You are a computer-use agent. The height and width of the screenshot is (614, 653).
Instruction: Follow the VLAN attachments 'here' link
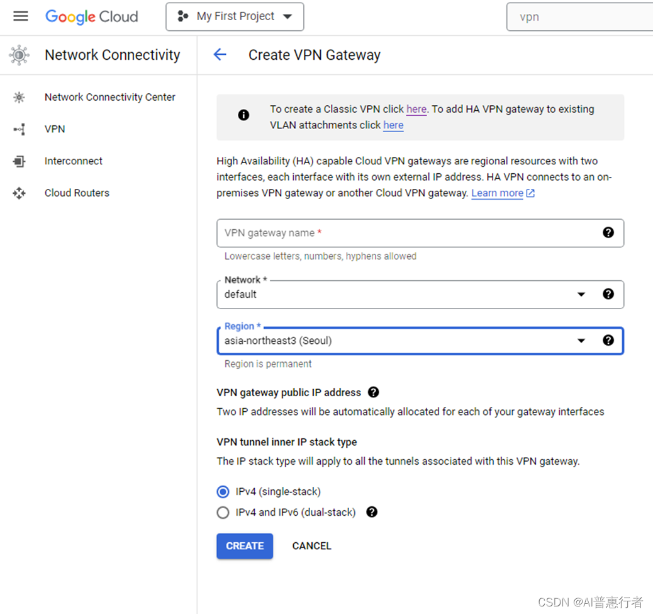click(393, 125)
